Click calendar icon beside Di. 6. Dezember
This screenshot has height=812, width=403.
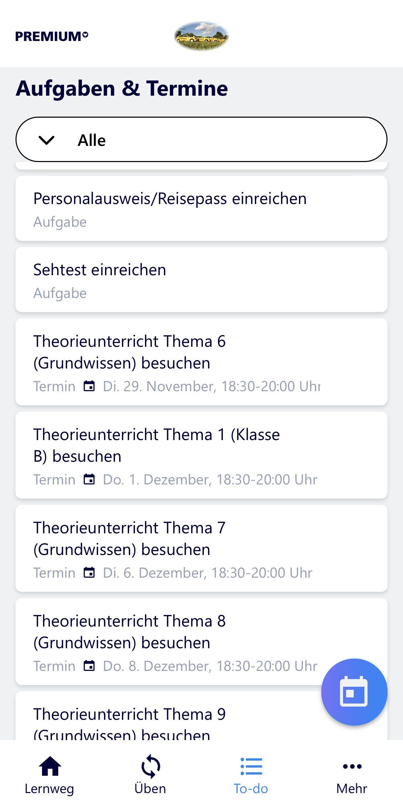pyautogui.click(x=89, y=573)
